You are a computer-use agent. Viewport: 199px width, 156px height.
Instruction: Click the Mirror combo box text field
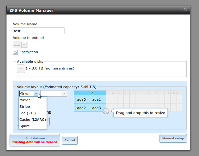pyautogui.click(x=26, y=94)
